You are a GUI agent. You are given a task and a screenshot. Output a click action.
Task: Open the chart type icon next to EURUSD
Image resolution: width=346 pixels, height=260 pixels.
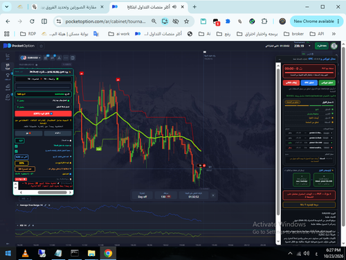coord(46,58)
